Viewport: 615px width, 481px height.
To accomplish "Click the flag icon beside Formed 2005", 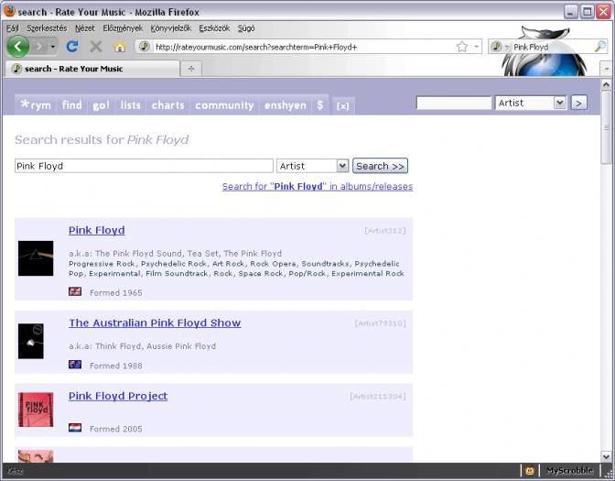I will coord(75,428).
